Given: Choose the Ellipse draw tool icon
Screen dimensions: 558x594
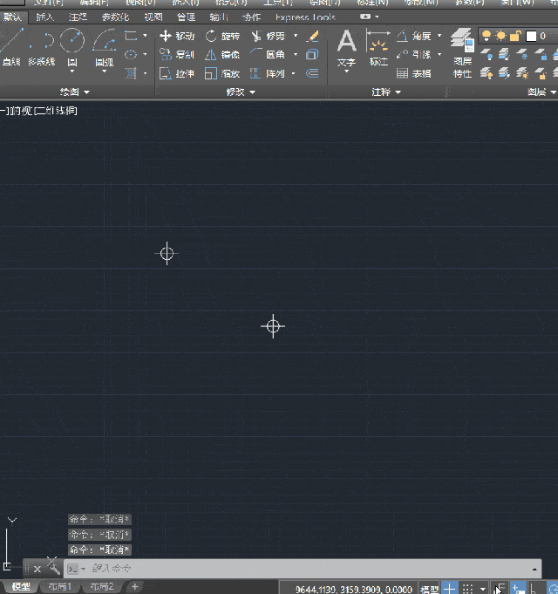Looking at the screenshot, I should tap(131, 55).
